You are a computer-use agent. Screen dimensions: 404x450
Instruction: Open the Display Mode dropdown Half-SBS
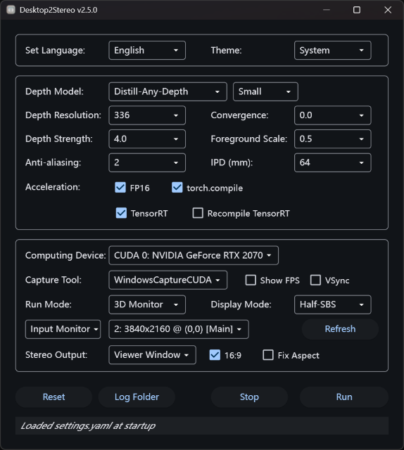pos(332,304)
